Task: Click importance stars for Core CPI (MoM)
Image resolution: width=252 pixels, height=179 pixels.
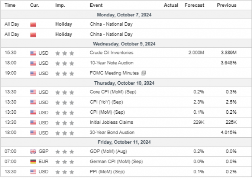Action: [x=65, y=93]
